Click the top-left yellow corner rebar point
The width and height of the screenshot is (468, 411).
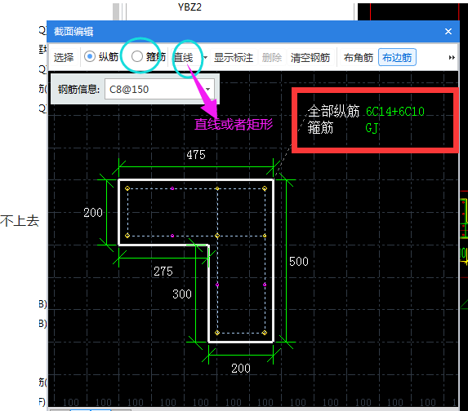click(127, 188)
